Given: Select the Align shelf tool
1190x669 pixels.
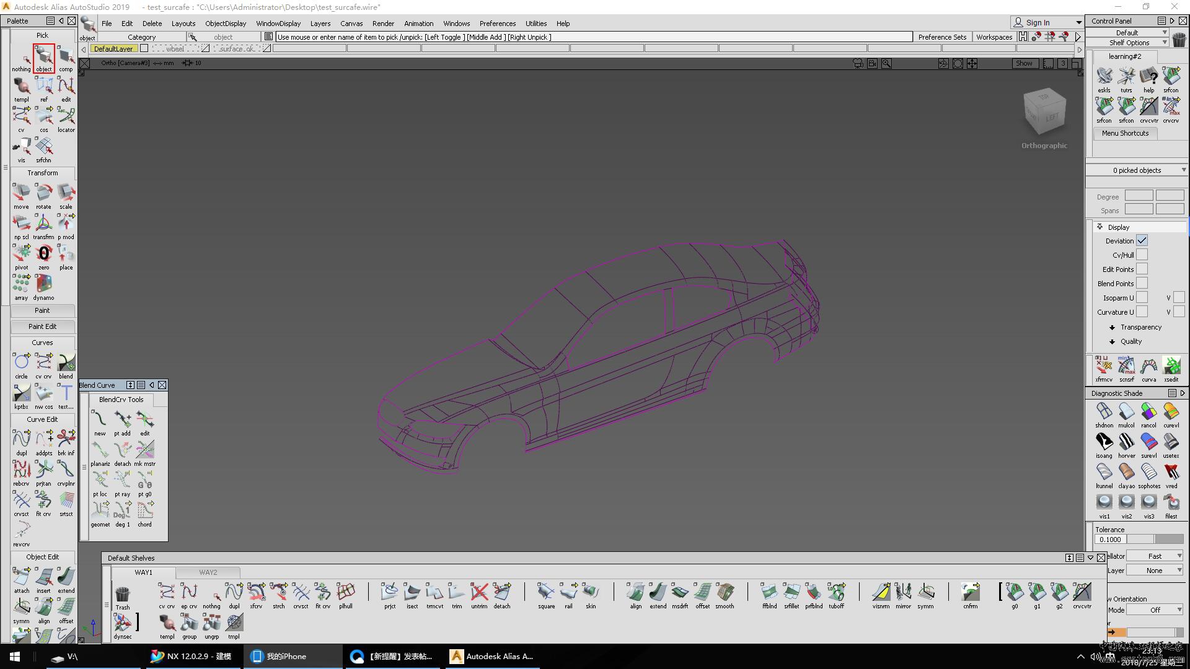Looking at the screenshot, I should click(636, 595).
